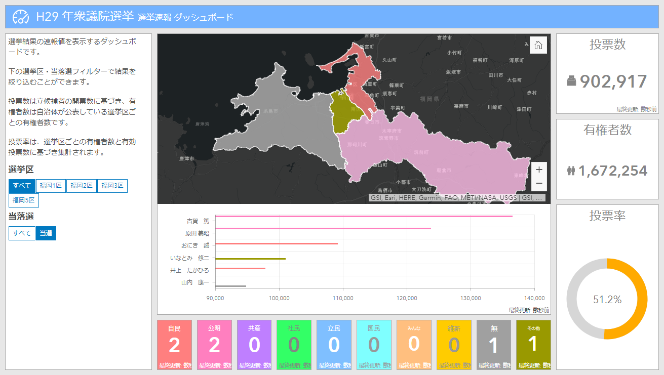Click the 自民 party indicator tile

click(x=174, y=345)
